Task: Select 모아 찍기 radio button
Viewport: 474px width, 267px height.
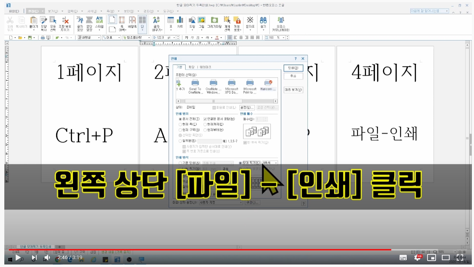Action: (x=241, y=163)
